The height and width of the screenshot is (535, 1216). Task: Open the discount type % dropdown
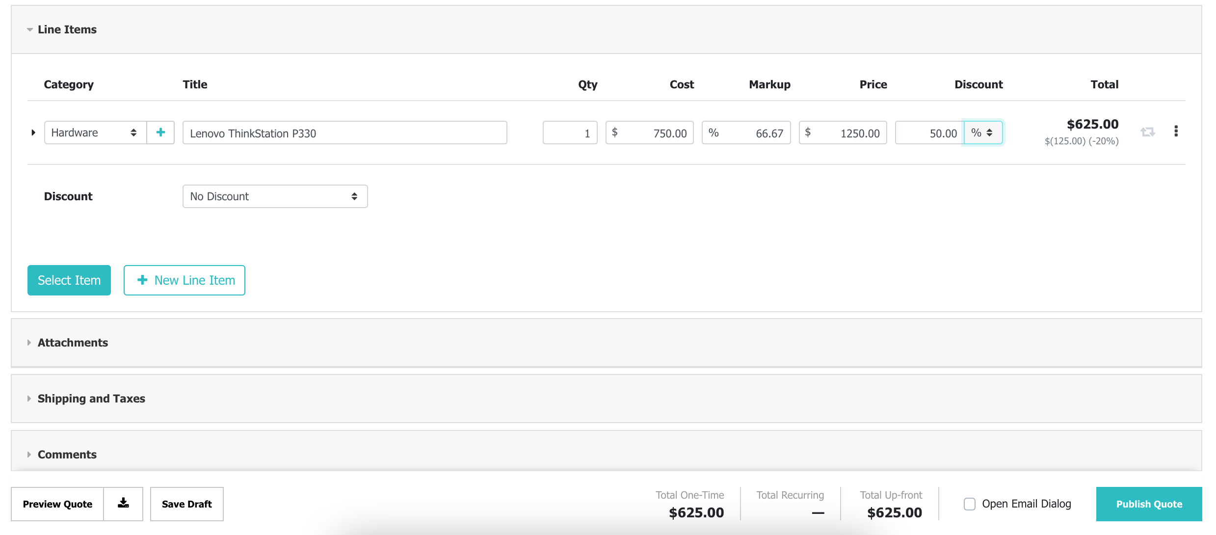[982, 133]
